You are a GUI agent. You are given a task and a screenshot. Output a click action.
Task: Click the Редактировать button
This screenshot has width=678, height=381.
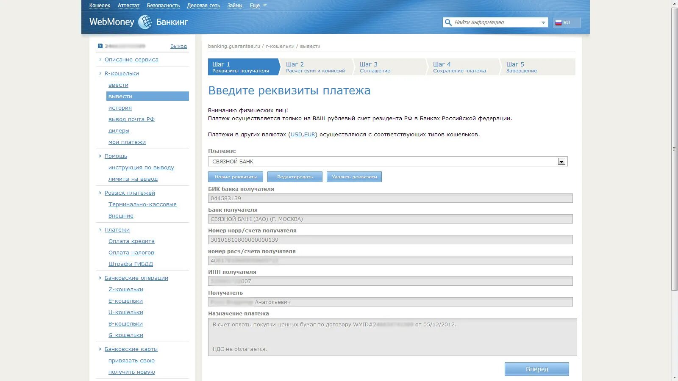295,177
